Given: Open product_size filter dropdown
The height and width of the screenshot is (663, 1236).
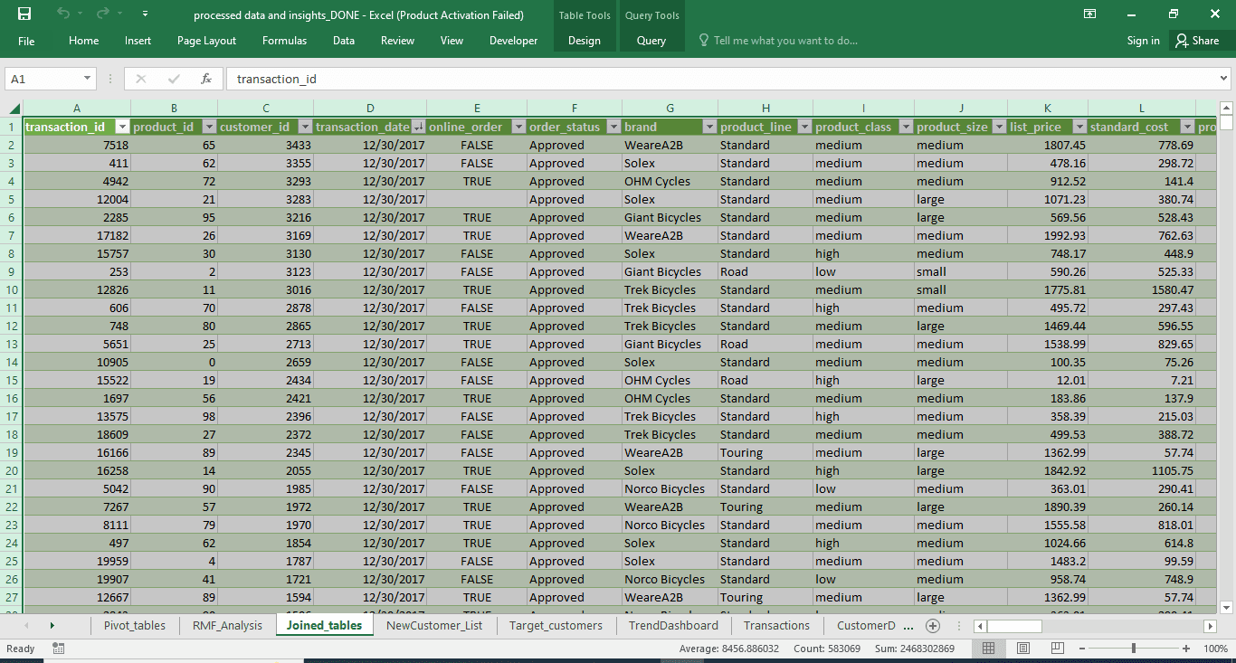Looking at the screenshot, I should [x=999, y=127].
